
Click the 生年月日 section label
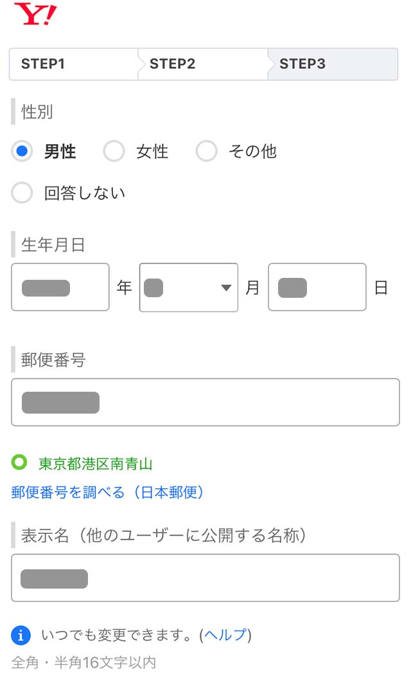click(53, 245)
